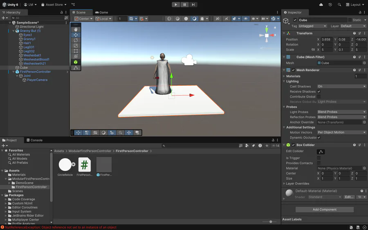The image size is (368, 230).
Task: Toggle Dynamic Occlusion checkbox
Action: tap(319, 138)
